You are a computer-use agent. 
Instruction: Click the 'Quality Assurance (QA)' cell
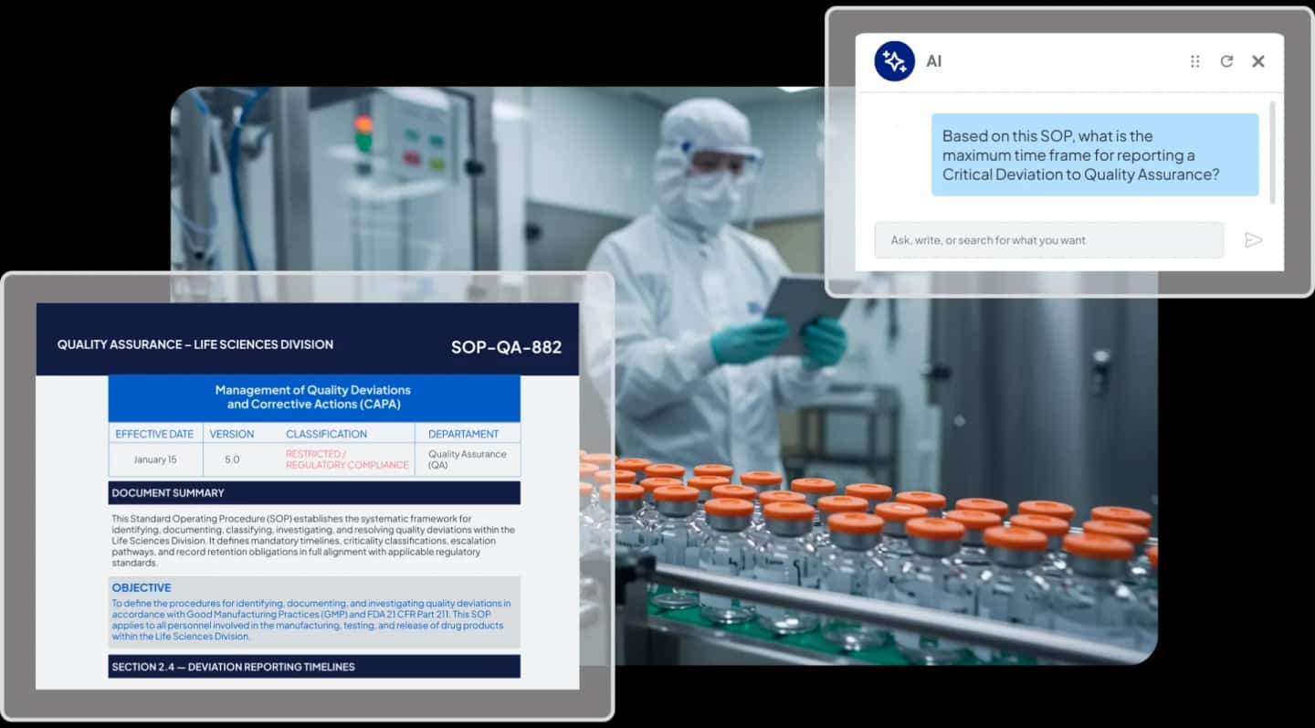pyautogui.click(x=467, y=459)
